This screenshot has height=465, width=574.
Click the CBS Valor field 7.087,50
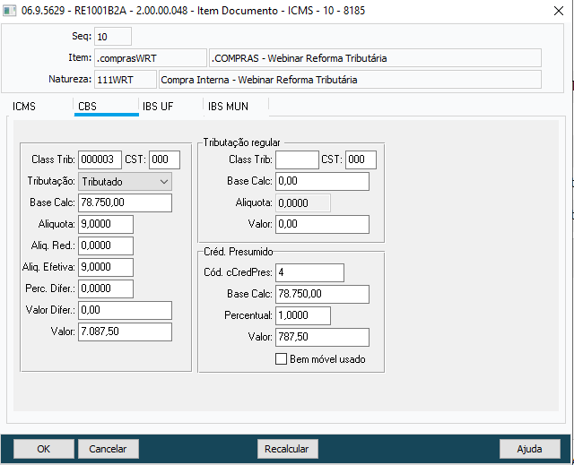coord(125,332)
